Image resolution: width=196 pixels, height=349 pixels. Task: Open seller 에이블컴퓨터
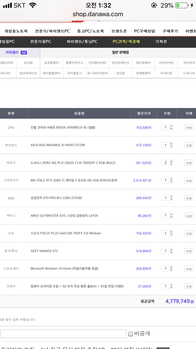[x=51, y=73]
